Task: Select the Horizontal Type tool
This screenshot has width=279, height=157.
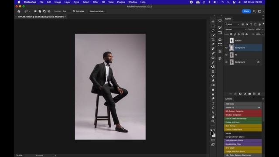Action: [213, 103]
